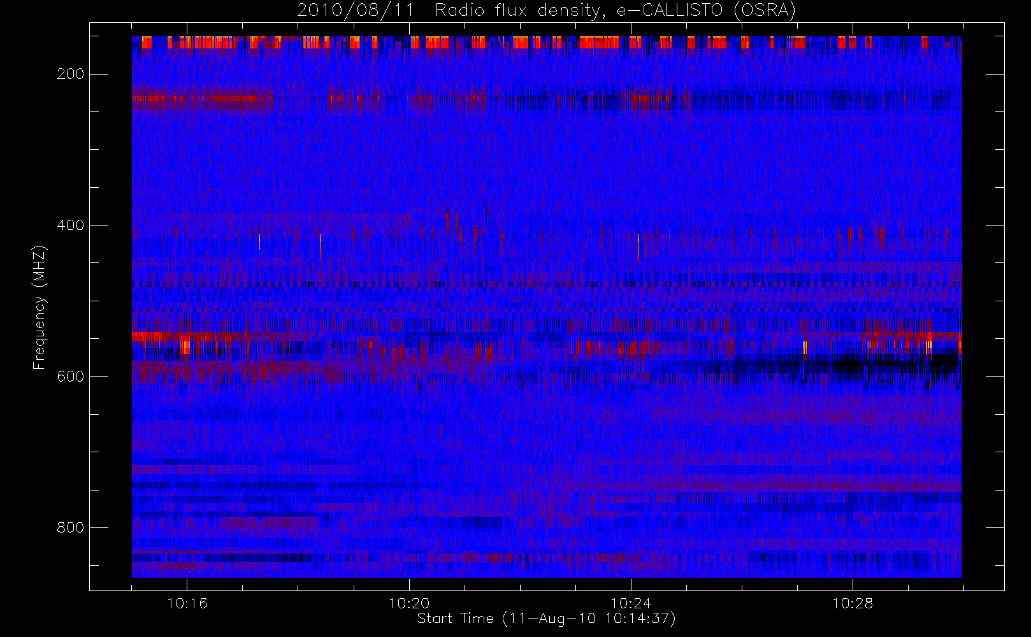Click the 10:24 time axis label

point(631,603)
